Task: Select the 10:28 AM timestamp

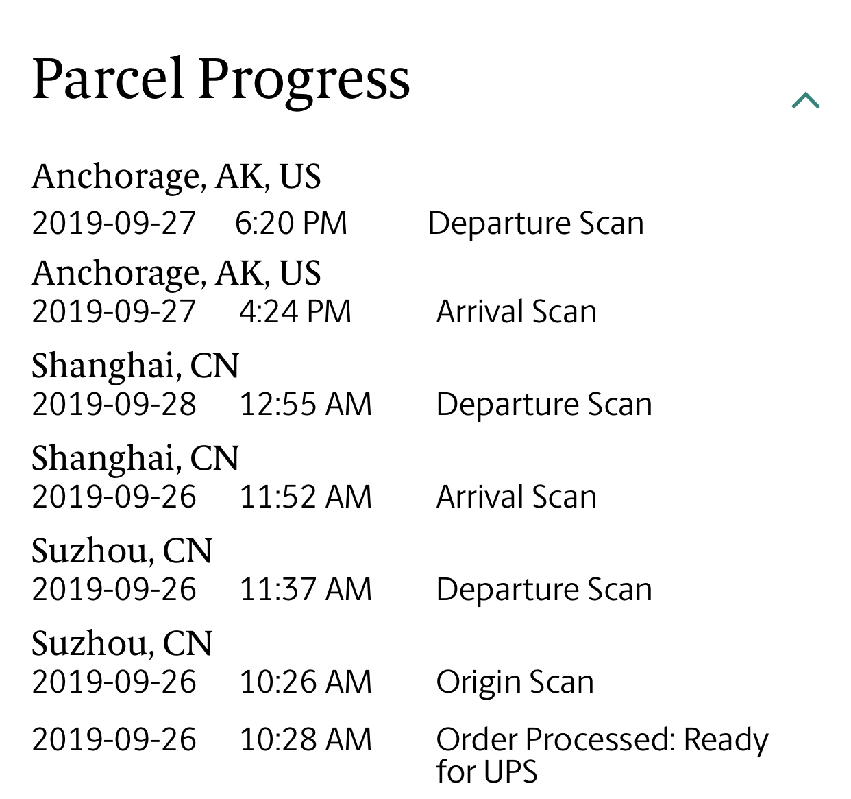Action: [306, 740]
